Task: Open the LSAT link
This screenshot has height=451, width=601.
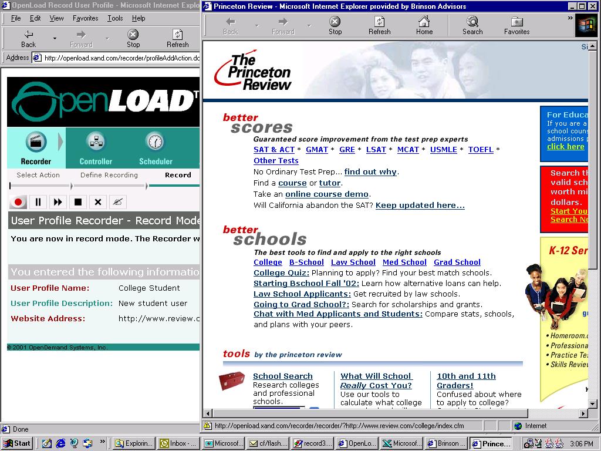Action: (376, 150)
